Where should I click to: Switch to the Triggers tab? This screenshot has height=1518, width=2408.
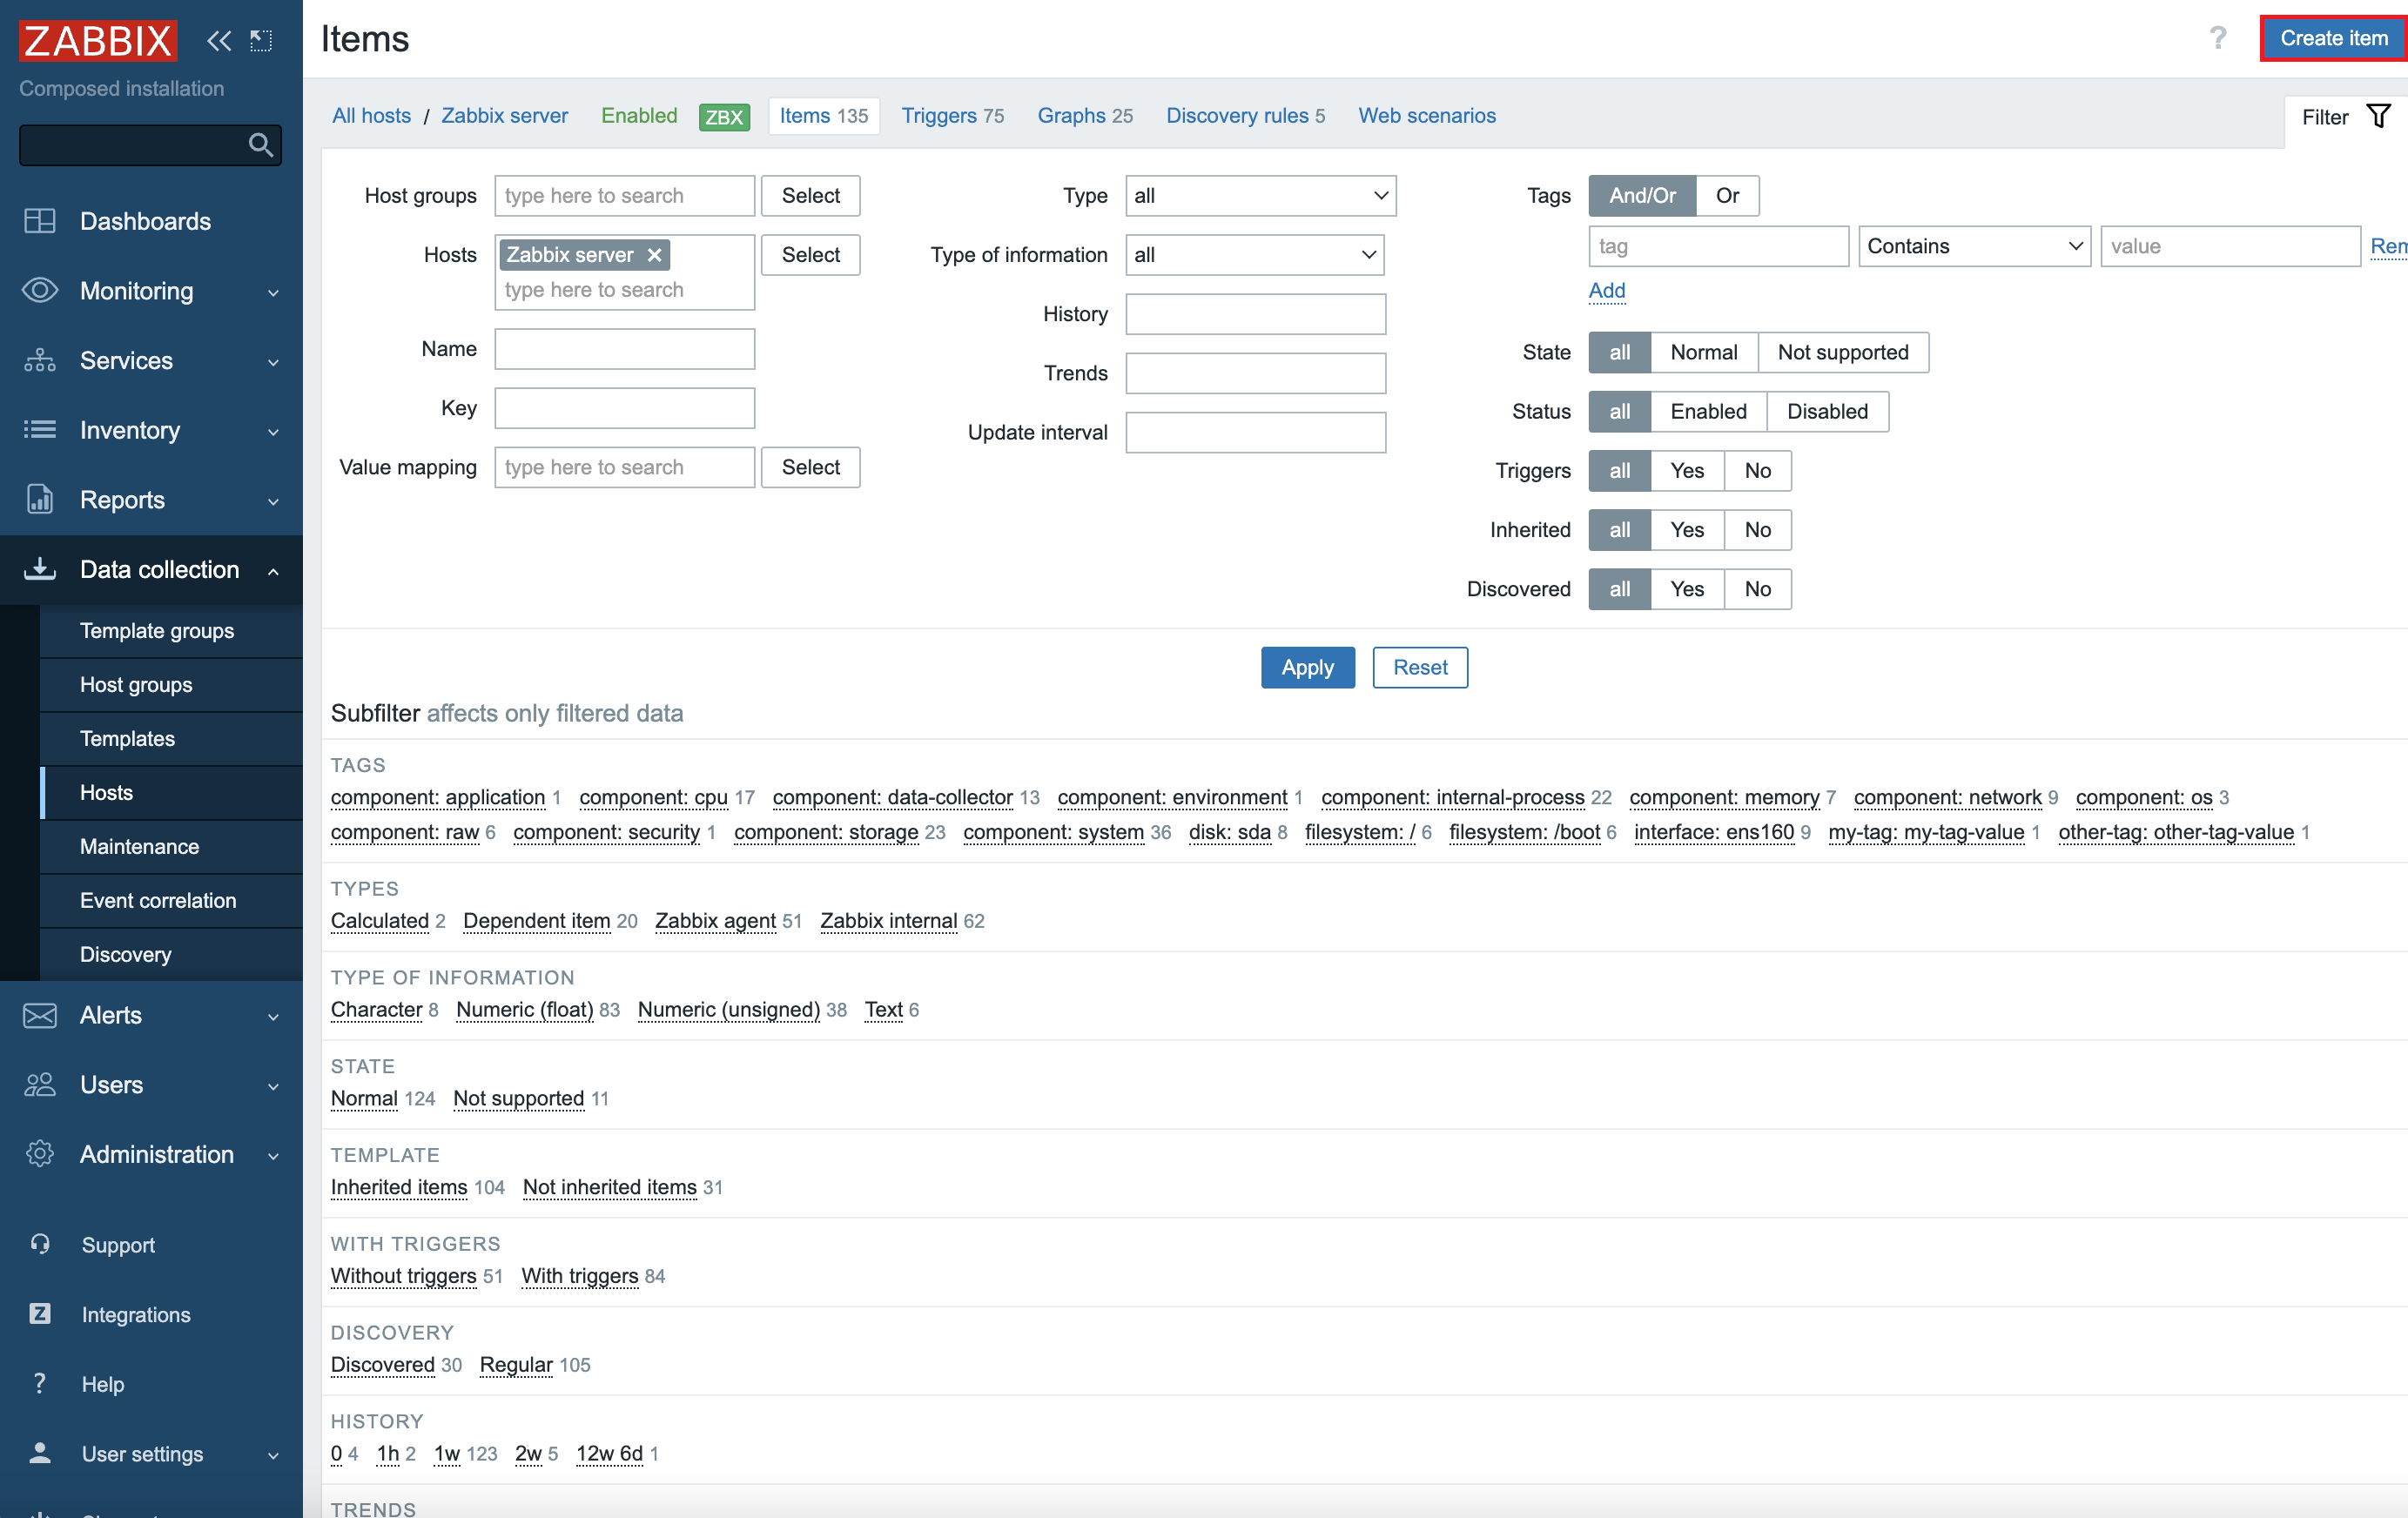952,116
